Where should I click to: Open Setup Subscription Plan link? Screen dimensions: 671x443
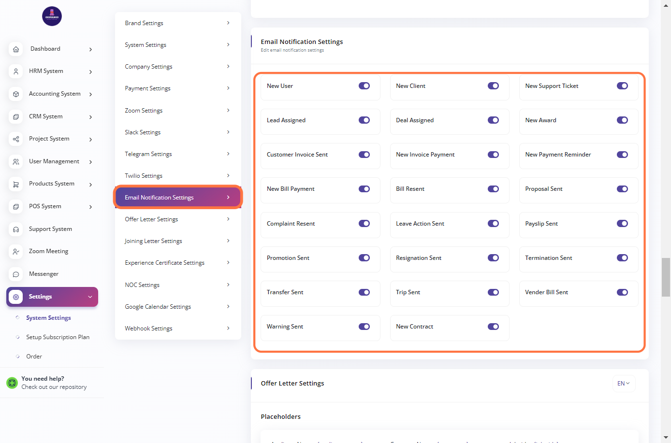click(x=58, y=337)
